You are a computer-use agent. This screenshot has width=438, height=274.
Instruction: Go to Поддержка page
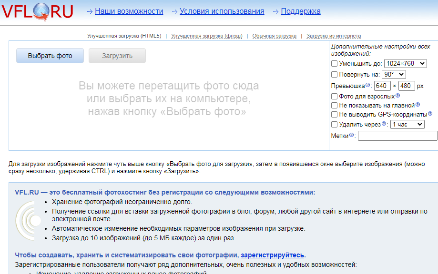point(301,11)
